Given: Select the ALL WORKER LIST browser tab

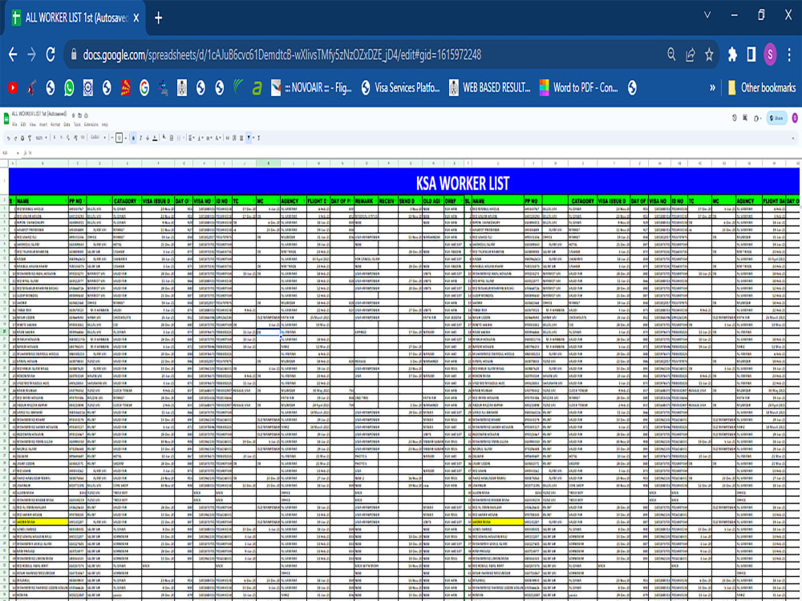Looking at the screenshot, I should (x=75, y=18).
